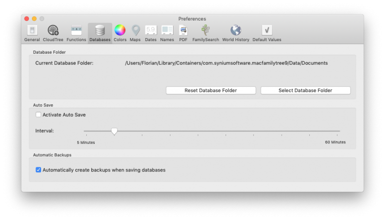Open the World History preferences pane
This screenshot has height=220, width=385.
236,34
